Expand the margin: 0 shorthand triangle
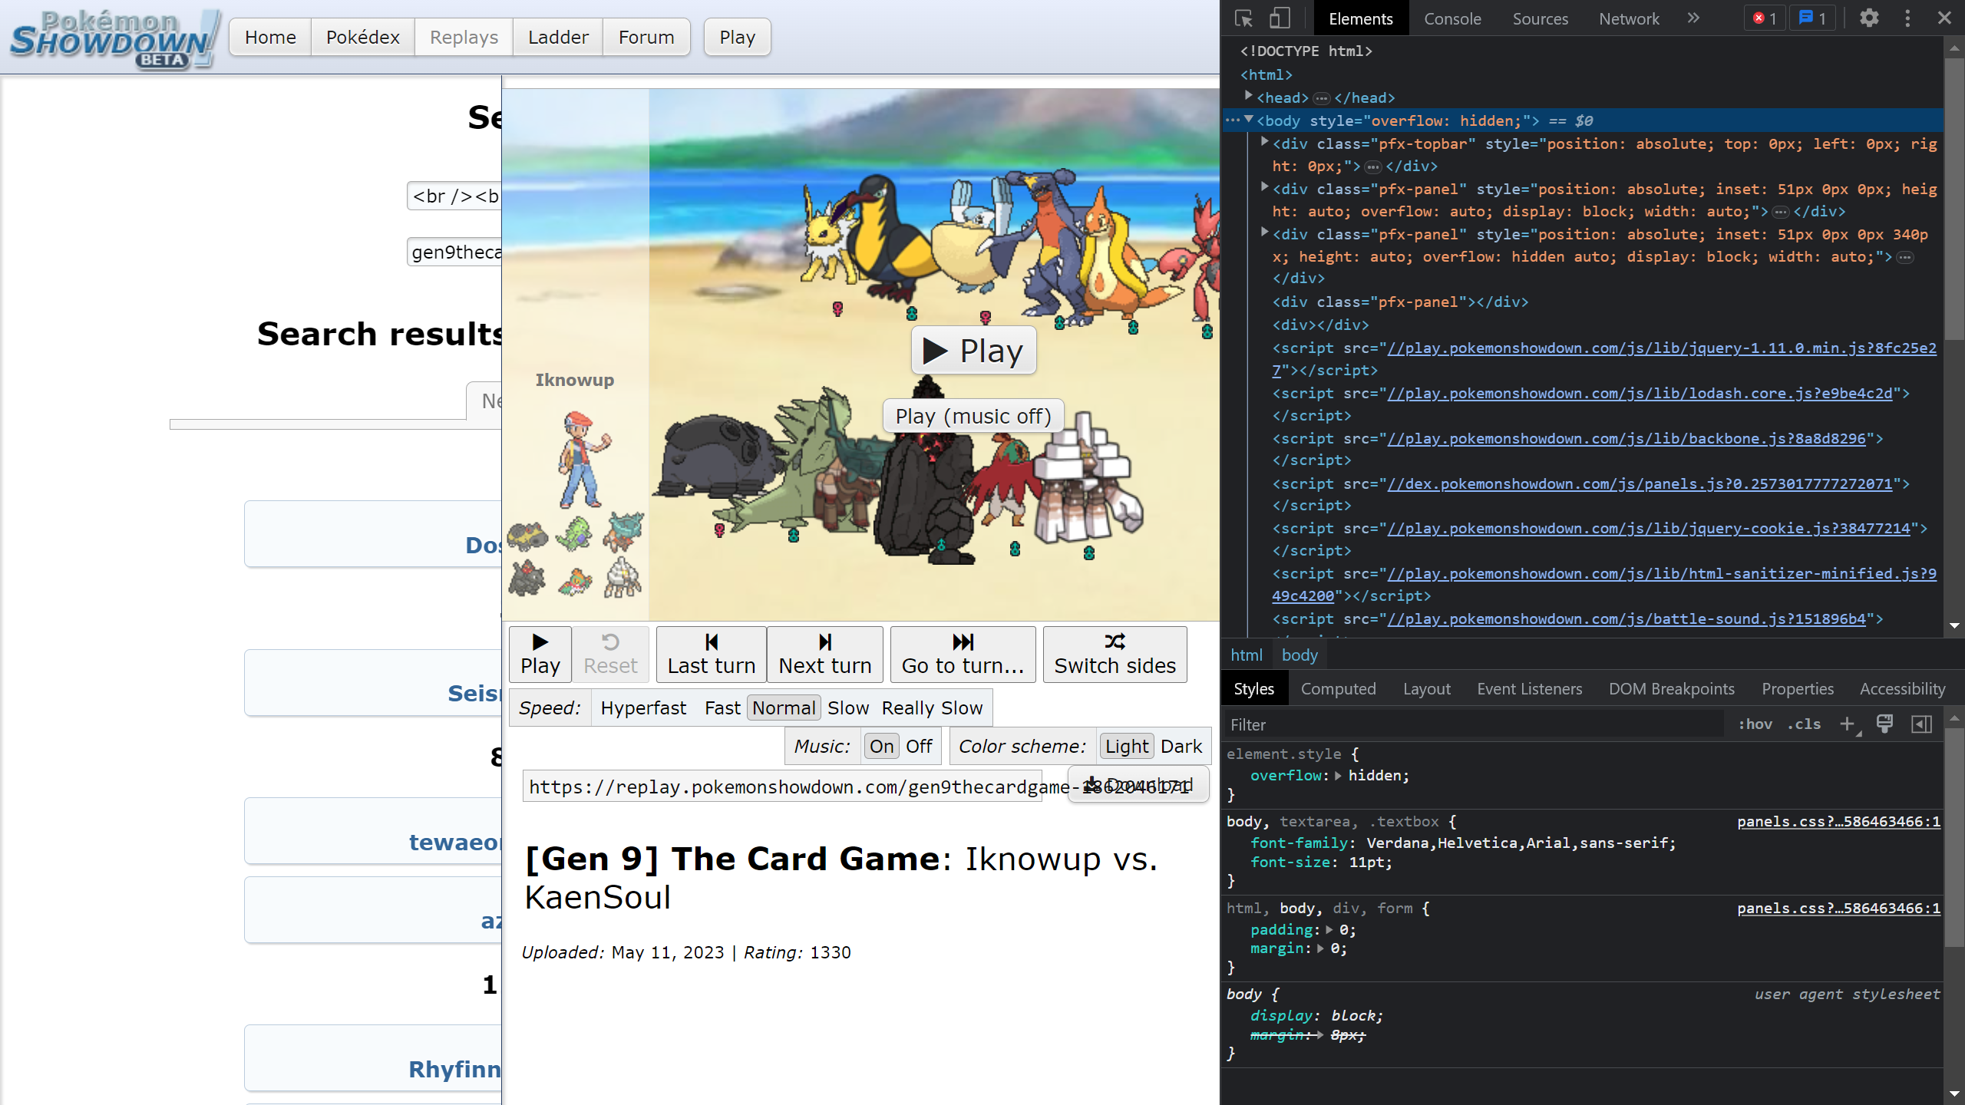Image resolution: width=1965 pixels, height=1105 pixels. (x=1320, y=949)
